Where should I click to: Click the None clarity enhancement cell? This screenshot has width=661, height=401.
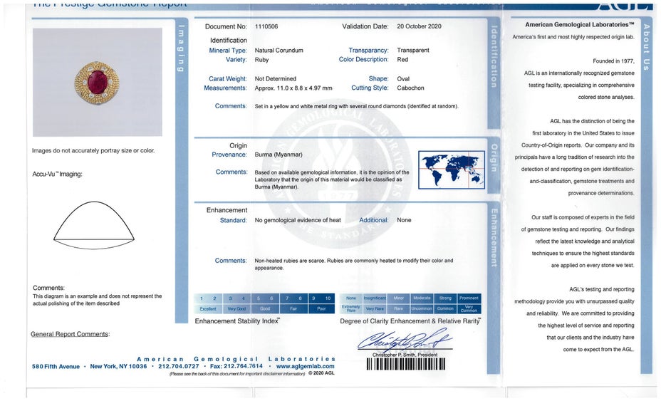pos(350,298)
